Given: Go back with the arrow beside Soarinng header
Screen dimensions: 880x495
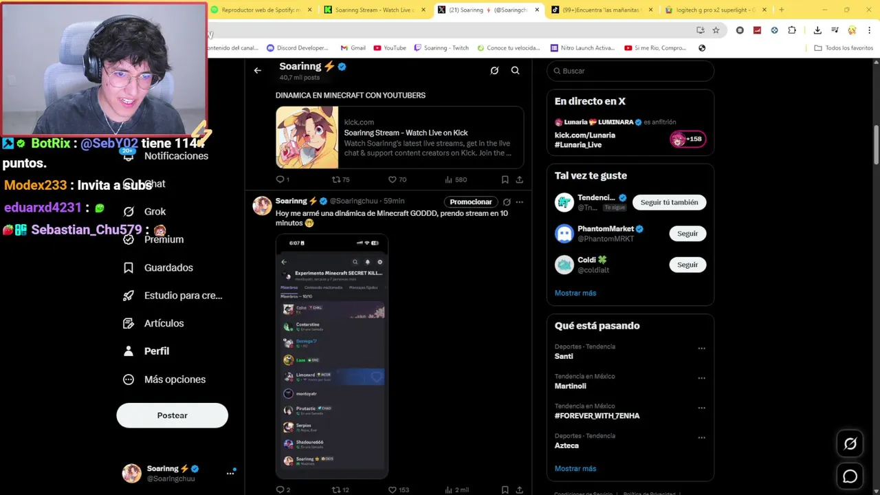Looking at the screenshot, I should [x=257, y=70].
